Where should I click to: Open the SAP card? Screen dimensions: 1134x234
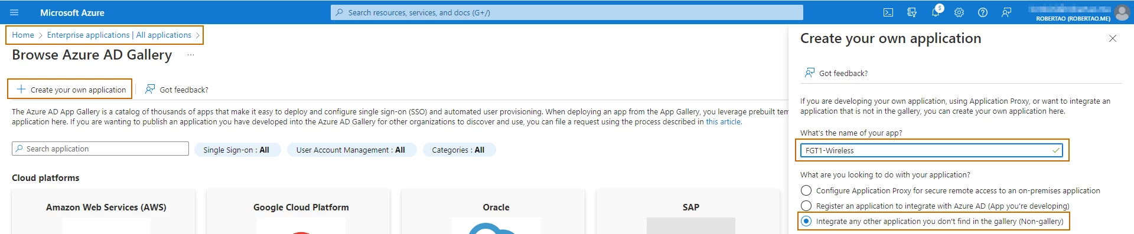[x=688, y=212]
